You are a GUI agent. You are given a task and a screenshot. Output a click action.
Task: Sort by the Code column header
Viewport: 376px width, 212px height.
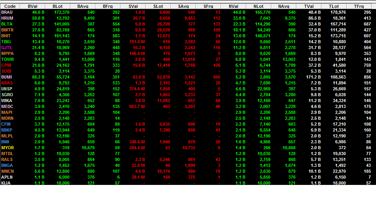coord(10,6)
